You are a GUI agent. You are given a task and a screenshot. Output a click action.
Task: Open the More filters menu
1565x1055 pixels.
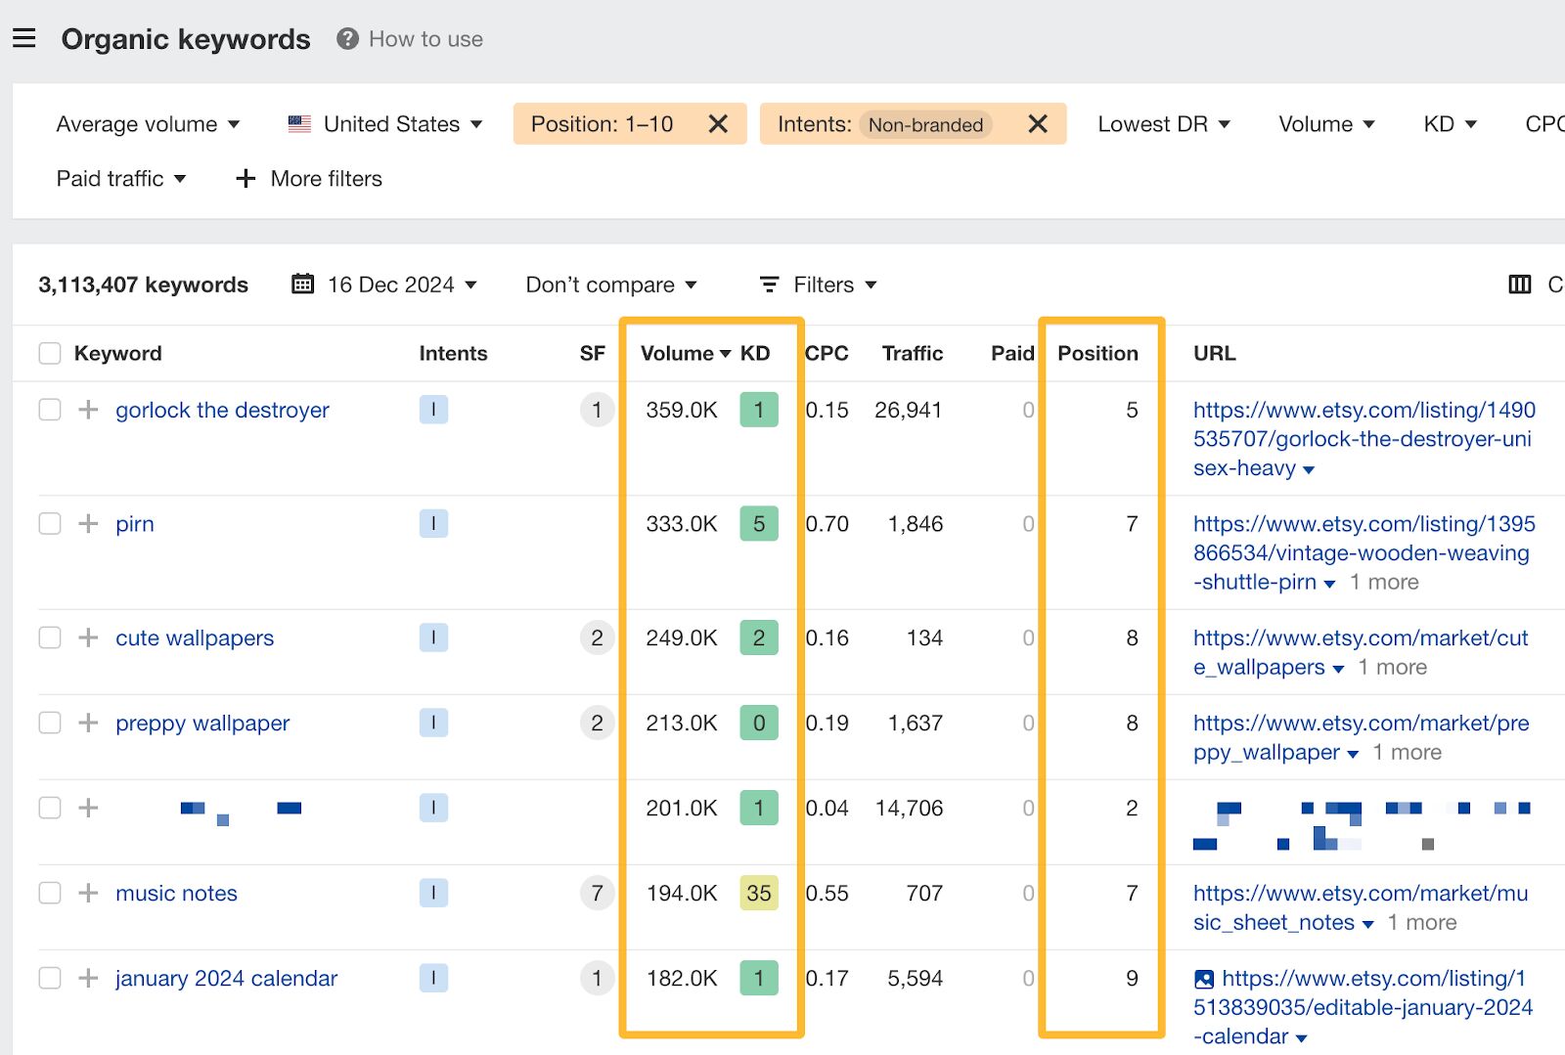click(308, 178)
